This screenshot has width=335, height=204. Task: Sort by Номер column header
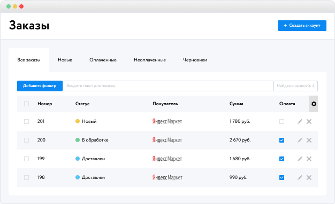[44, 104]
